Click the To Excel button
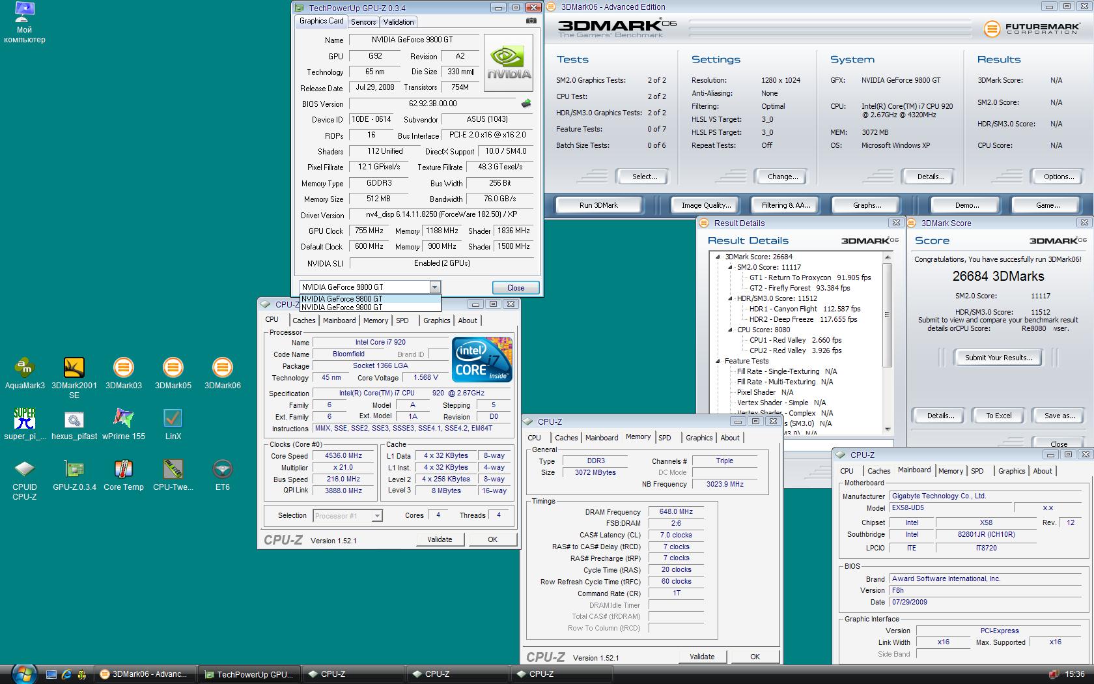The image size is (1094, 684). click(x=998, y=416)
